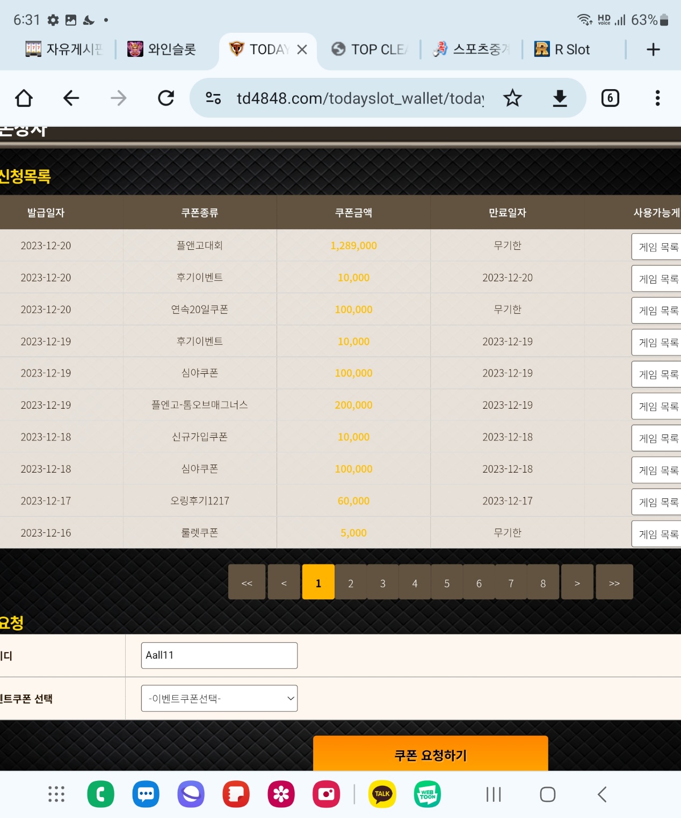Jump to last page with >> button

(614, 582)
